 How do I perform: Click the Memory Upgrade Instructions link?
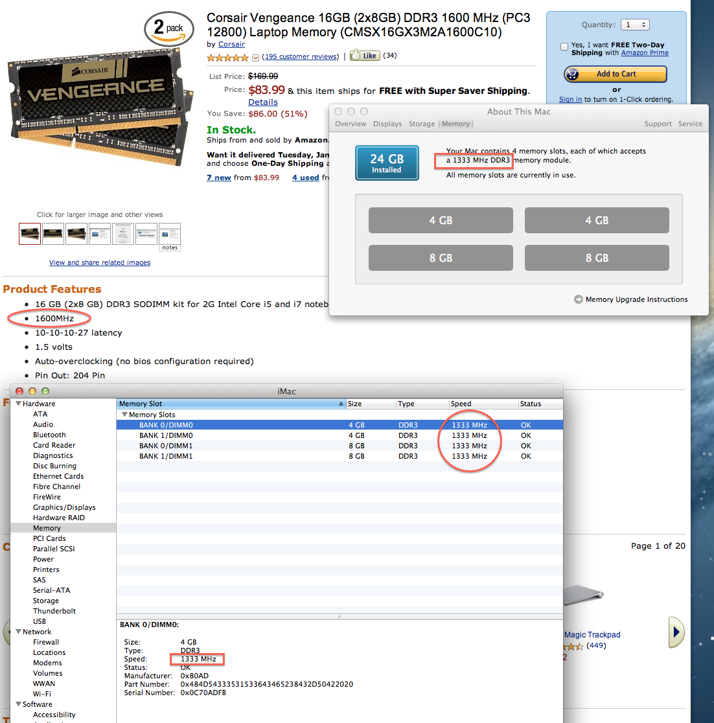(636, 299)
